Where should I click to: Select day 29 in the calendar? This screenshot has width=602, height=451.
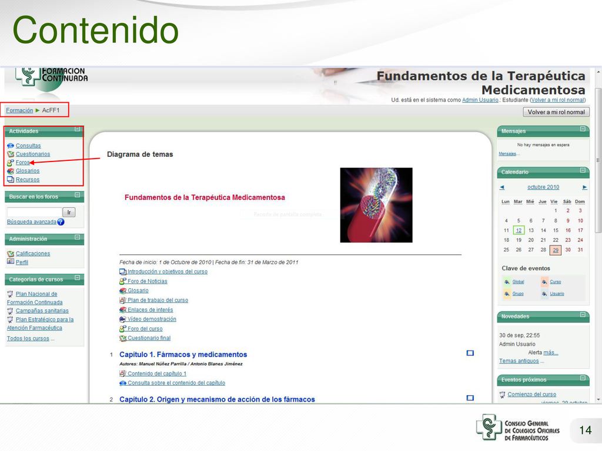click(556, 250)
